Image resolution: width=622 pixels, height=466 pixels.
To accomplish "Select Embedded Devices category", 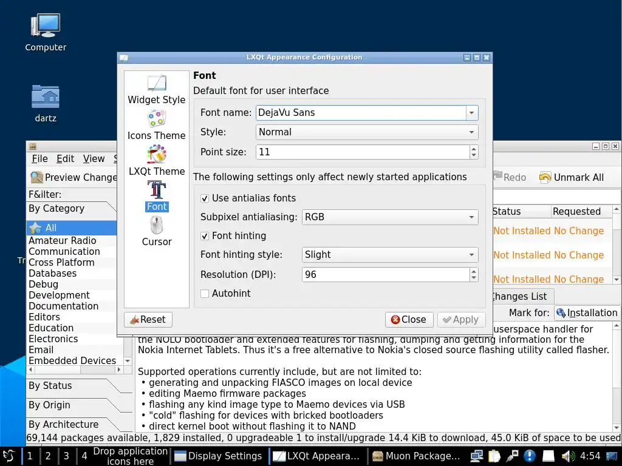I will click(72, 360).
